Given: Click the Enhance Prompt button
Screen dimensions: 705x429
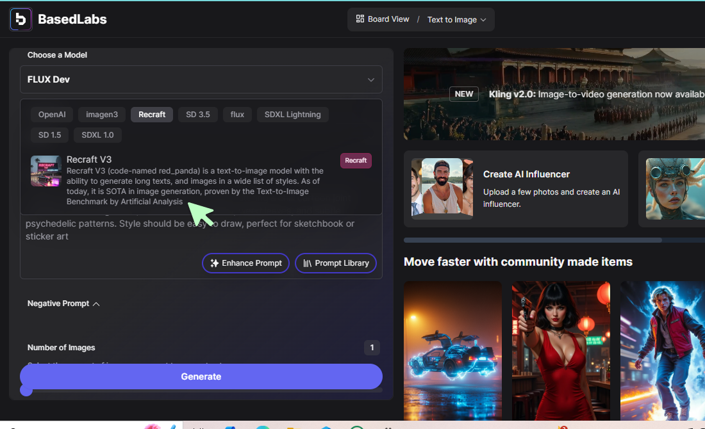Looking at the screenshot, I should pyautogui.click(x=246, y=263).
